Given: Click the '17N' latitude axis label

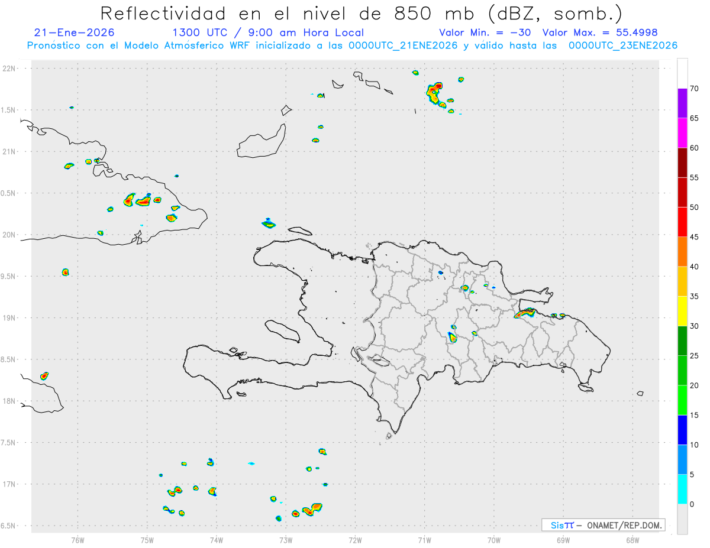Looking at the screenshot, I should pyautogui.click(x=10, y=484).
